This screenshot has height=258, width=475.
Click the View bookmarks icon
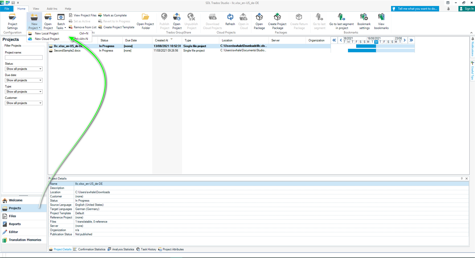[381, 21]
